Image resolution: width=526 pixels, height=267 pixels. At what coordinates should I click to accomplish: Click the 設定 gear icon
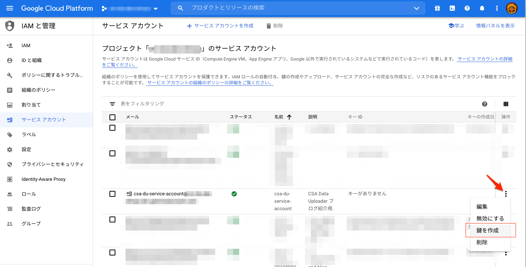pyautogui.click(x=10, y=149)
